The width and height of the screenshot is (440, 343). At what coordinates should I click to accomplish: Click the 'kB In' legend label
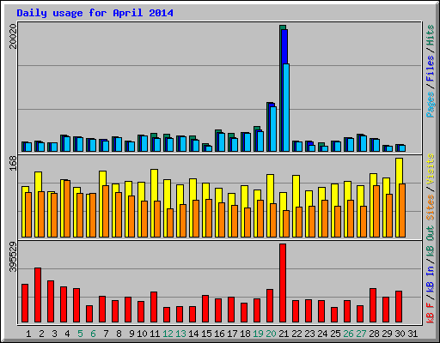pyautogui.click(x=431, y=270)
